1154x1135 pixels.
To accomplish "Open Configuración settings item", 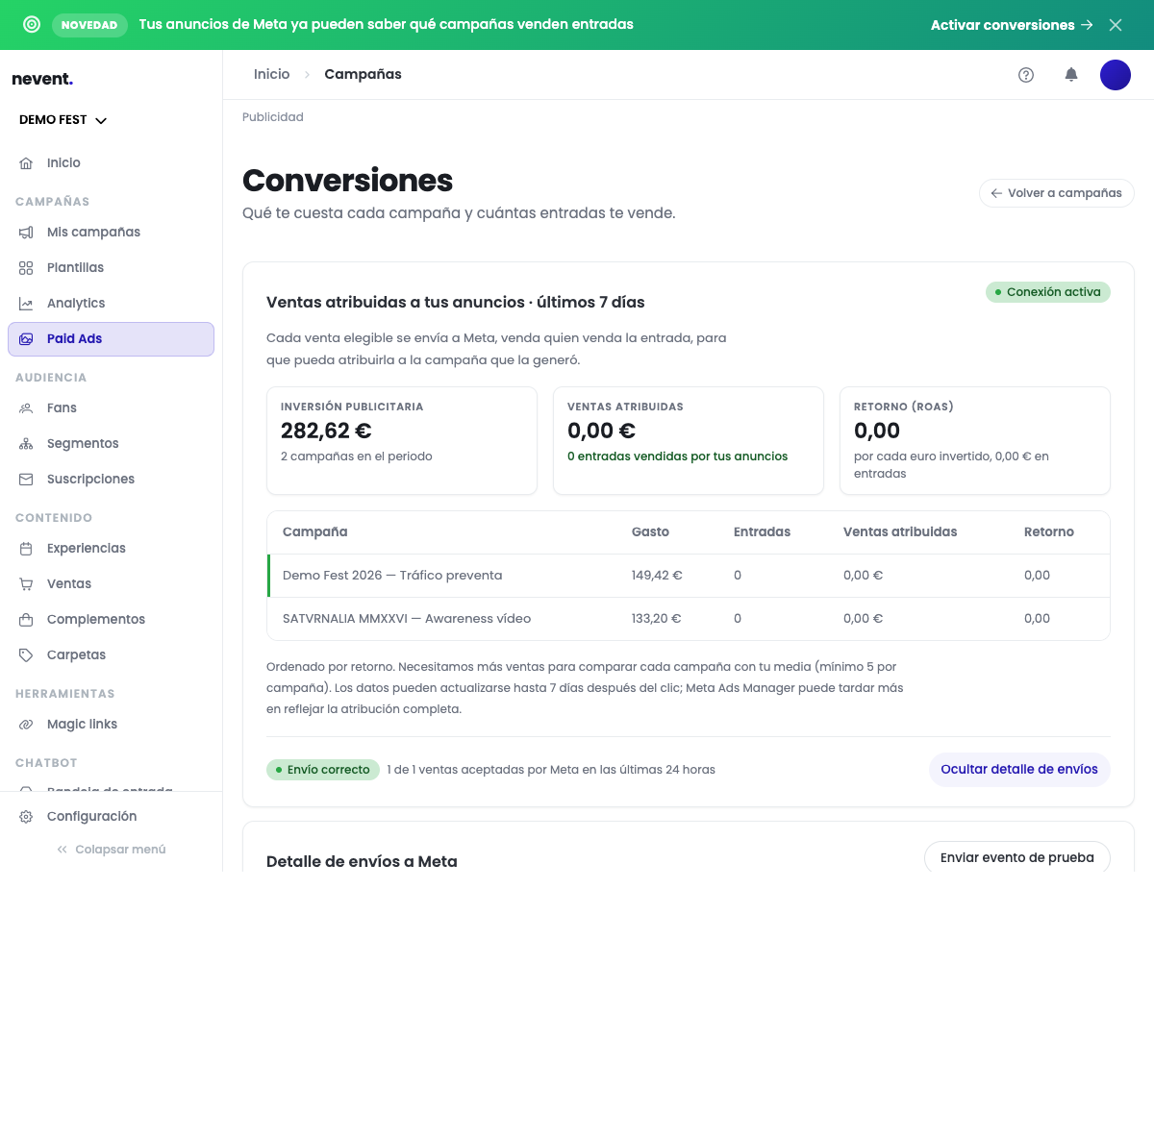I will pyautogui.click(x=111, y=817).
